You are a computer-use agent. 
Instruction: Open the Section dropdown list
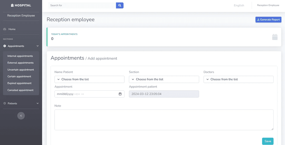(164, 79)
